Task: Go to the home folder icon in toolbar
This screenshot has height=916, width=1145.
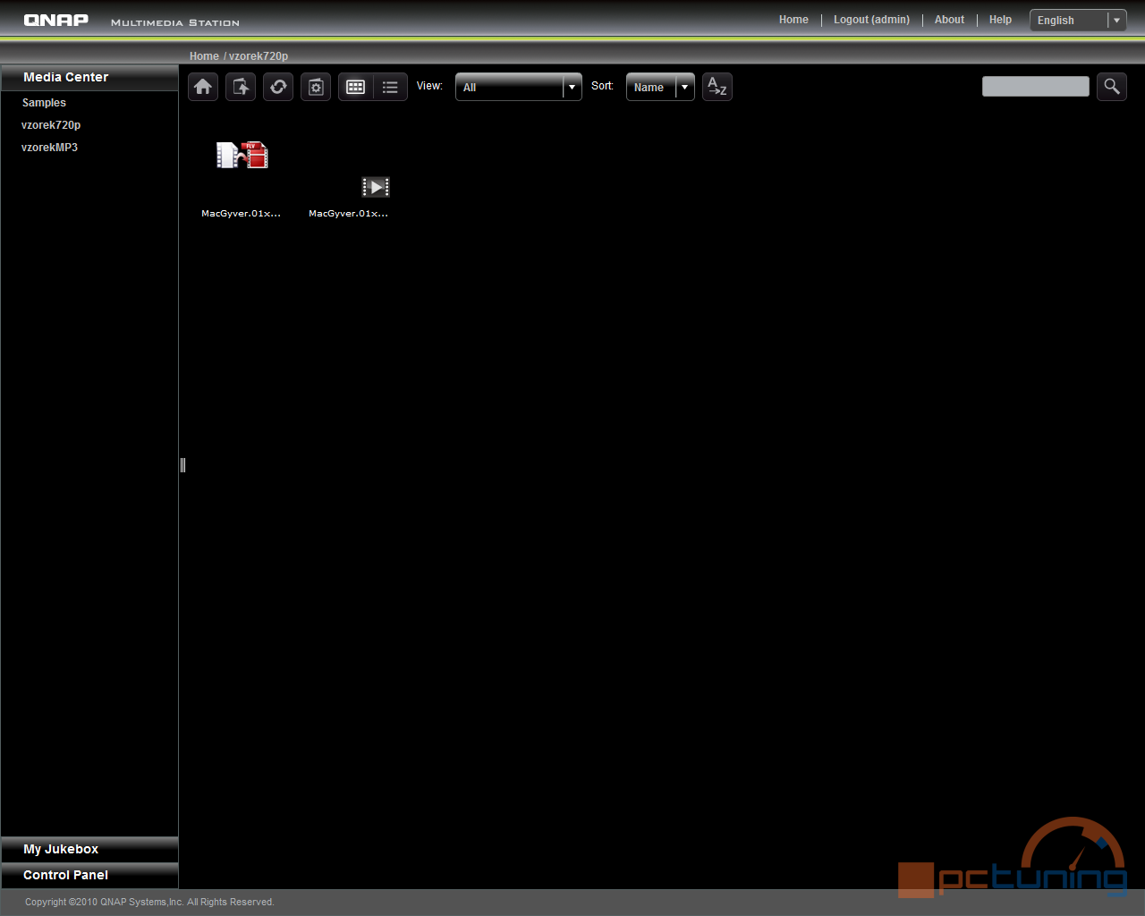Action: coord(203,87)
